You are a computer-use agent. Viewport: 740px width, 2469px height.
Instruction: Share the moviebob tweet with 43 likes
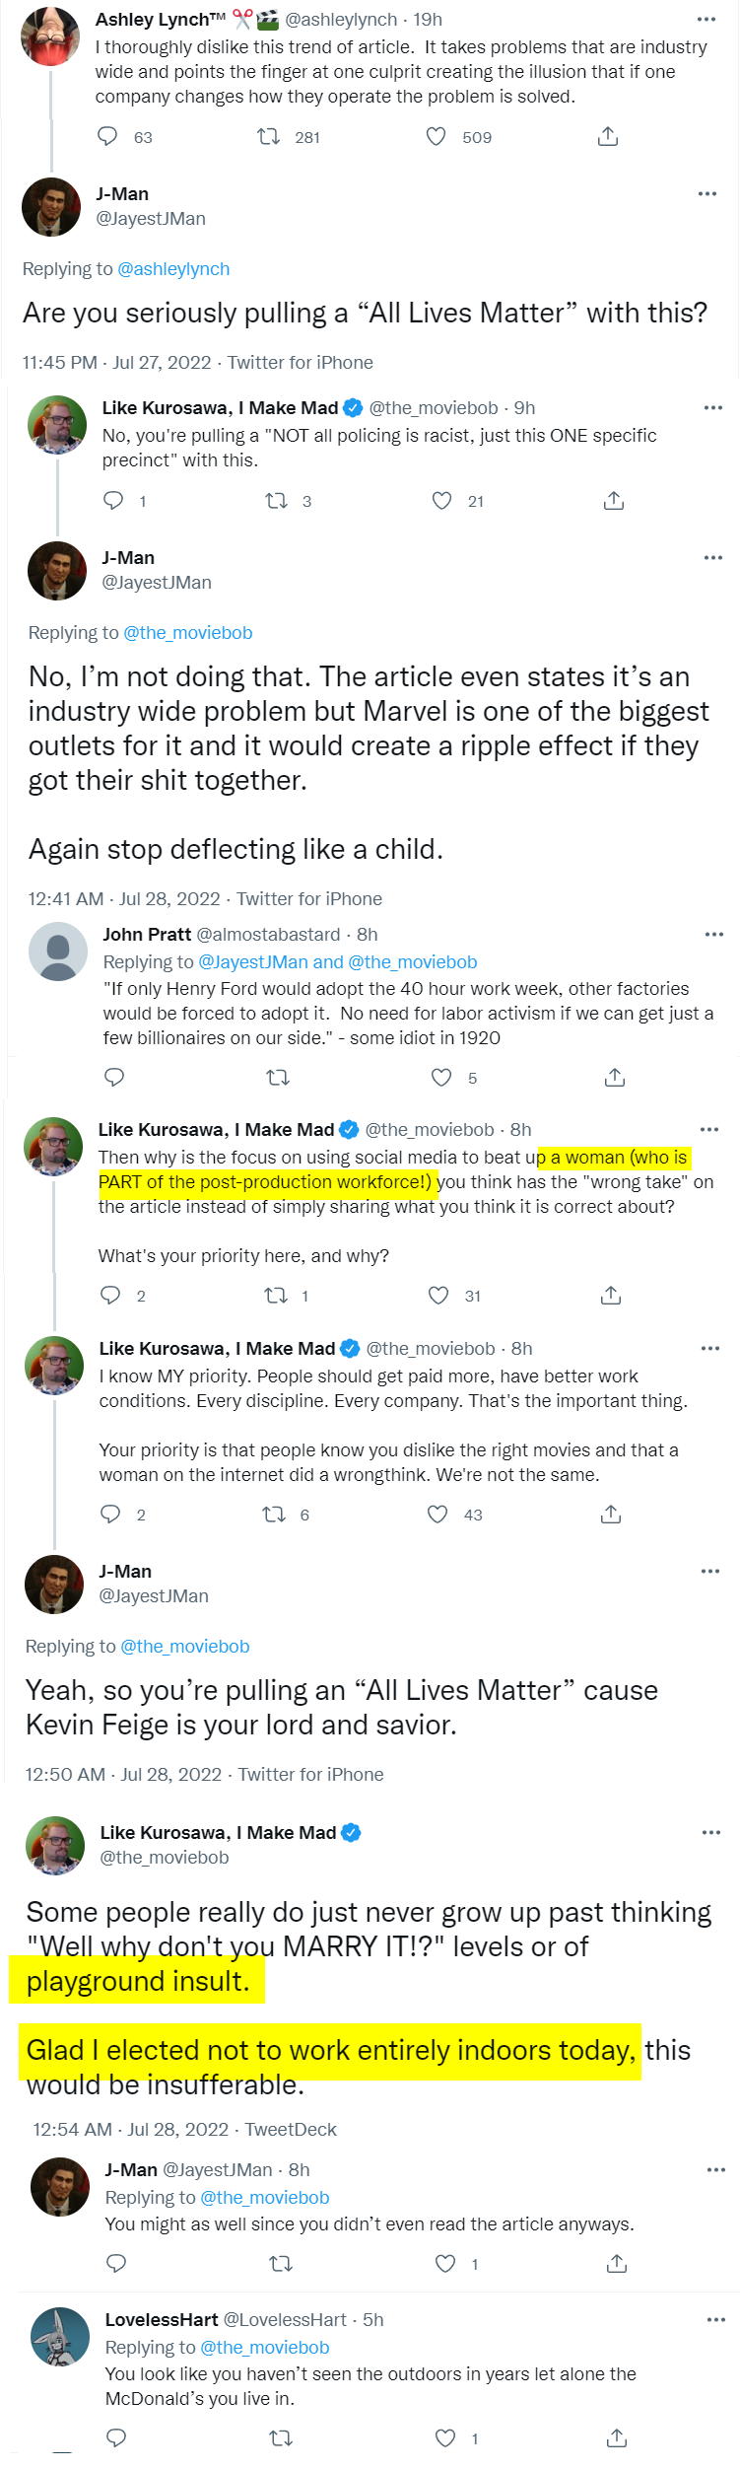click(611, 1514)
